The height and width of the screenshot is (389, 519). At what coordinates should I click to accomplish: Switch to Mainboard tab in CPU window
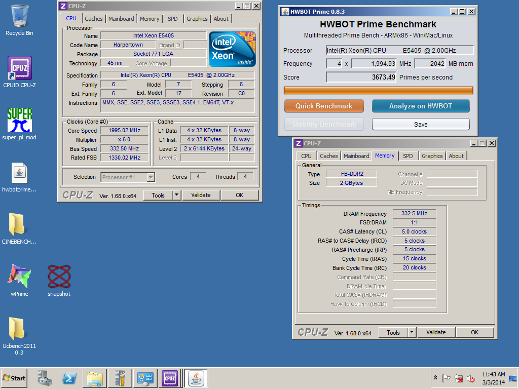[x=121, y=19]
